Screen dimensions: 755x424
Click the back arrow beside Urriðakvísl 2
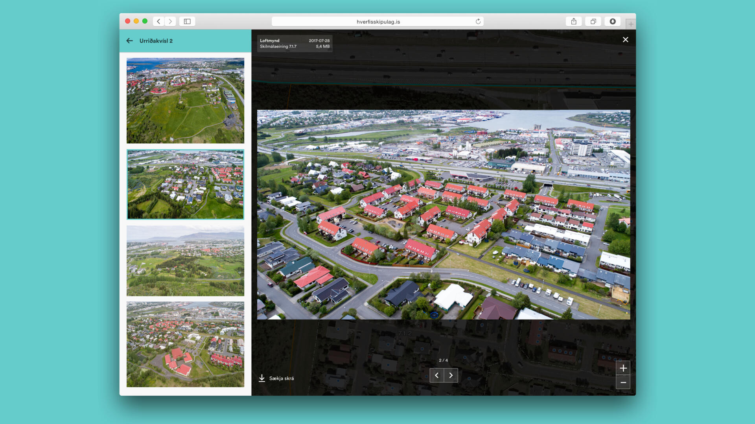(x=129, y=41)
